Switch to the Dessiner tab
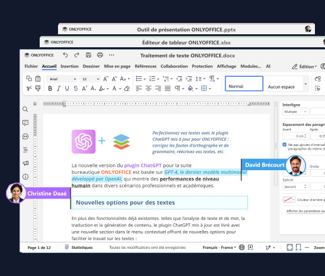This screenshot has height=276, width=325. pyautogui.click(x=91, y=66)
